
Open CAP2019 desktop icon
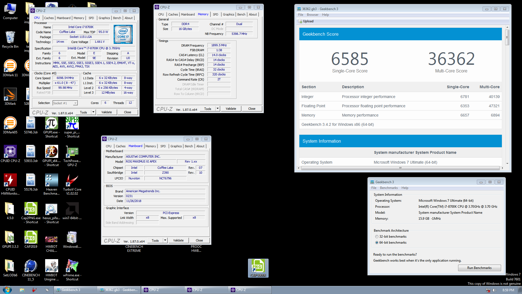point(31,240)
